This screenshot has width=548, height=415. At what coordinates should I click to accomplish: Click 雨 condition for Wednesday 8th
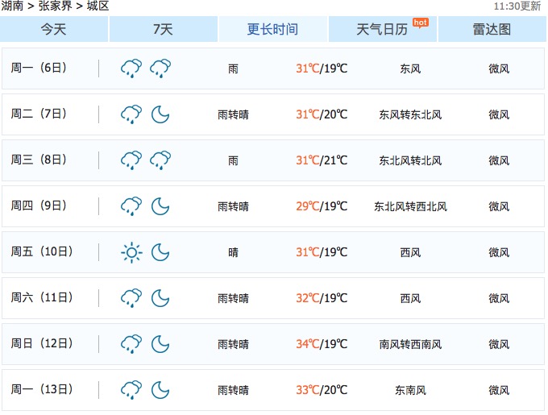[x=233, y=160]
